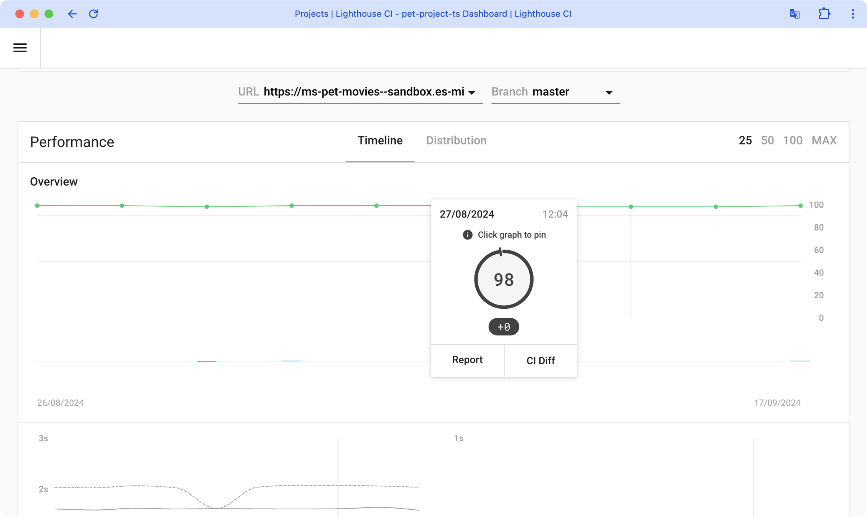Open the browser extensions puzzle icon
This screenshot has height=517, width=867.
coord(824,14)
